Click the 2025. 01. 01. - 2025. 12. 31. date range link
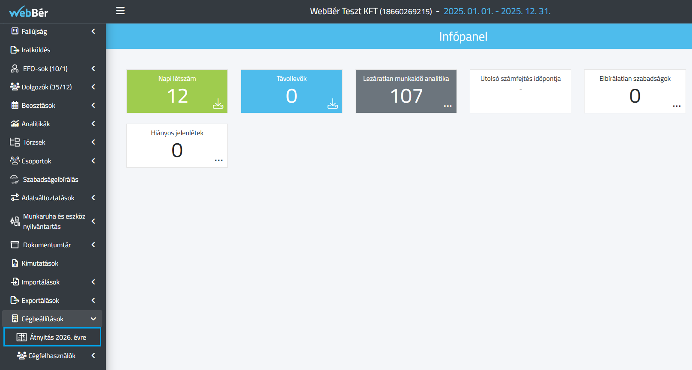The height and width of the screenshot is (370, 692). 497,11
